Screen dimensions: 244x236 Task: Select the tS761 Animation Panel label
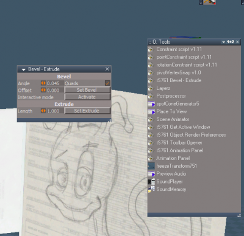pyautogui.click(x=180, y=150)
